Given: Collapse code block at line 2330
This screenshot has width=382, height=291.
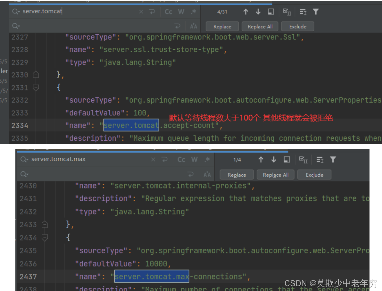Looking at the screenshot, I should [36, 74].
